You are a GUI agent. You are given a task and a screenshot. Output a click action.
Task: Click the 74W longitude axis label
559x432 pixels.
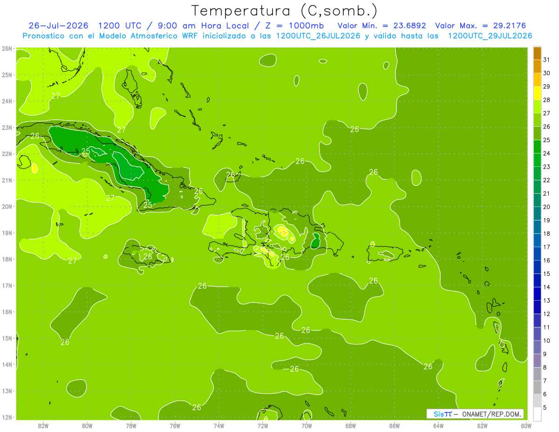pyautogui.click(x=219, y=425)
